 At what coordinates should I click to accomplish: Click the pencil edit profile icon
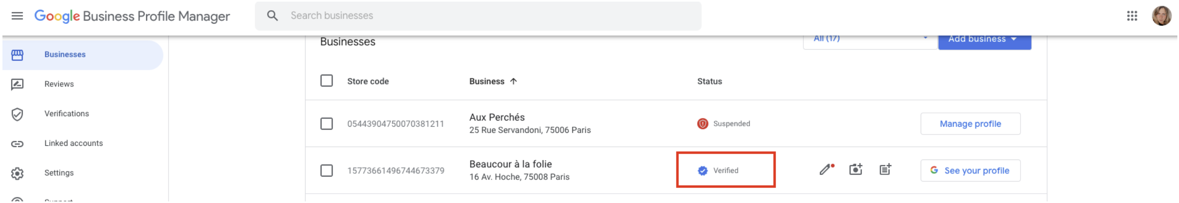click(x=825, y=170)
